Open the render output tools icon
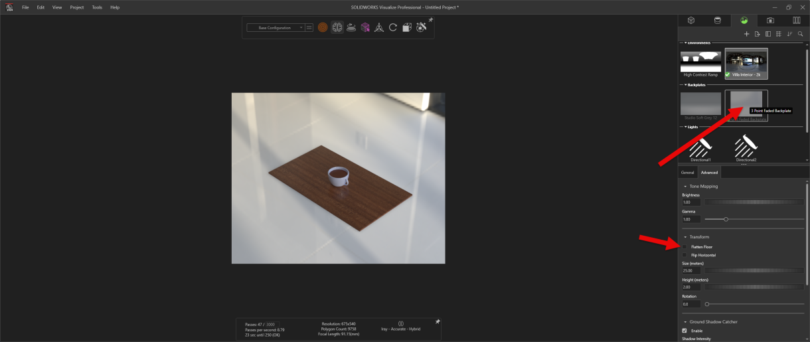The image size is (810, 342). click(x=323, y=28)
